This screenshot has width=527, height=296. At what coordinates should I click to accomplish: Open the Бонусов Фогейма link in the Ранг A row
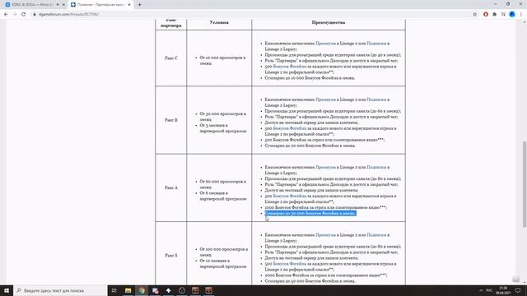pos(290,196)
